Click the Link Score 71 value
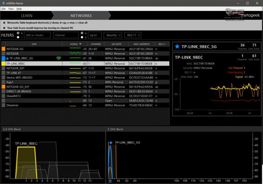 click(x=254, y=45)
